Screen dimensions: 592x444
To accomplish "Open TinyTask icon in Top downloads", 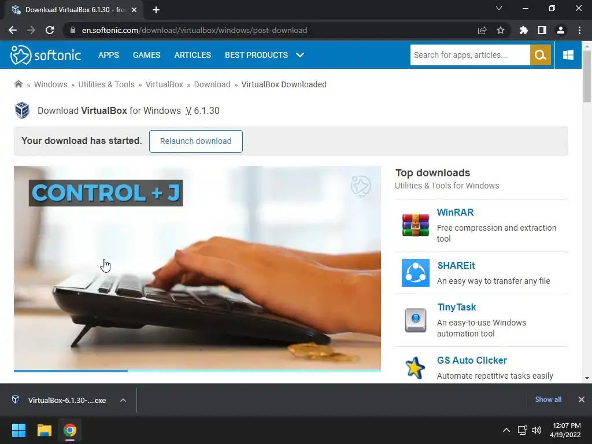I will coord(415,320).
